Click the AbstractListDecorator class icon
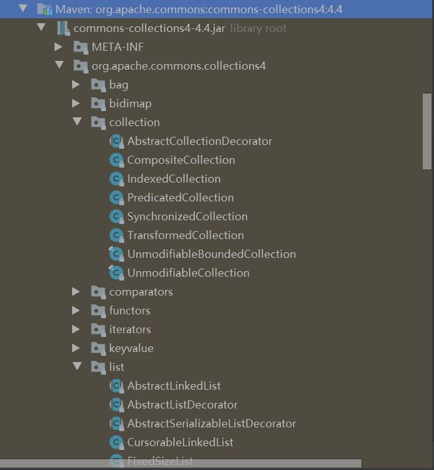434x470 pixels. pos(117,405)
